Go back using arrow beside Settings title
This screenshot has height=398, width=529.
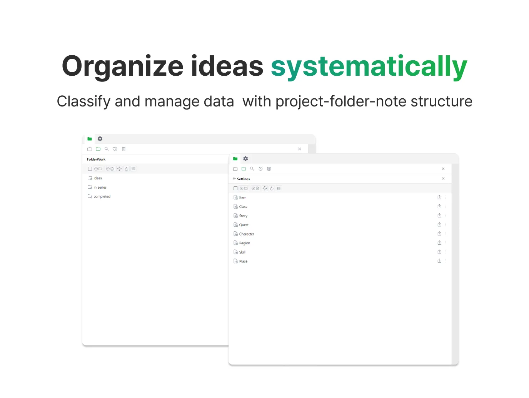click(234, 179)
